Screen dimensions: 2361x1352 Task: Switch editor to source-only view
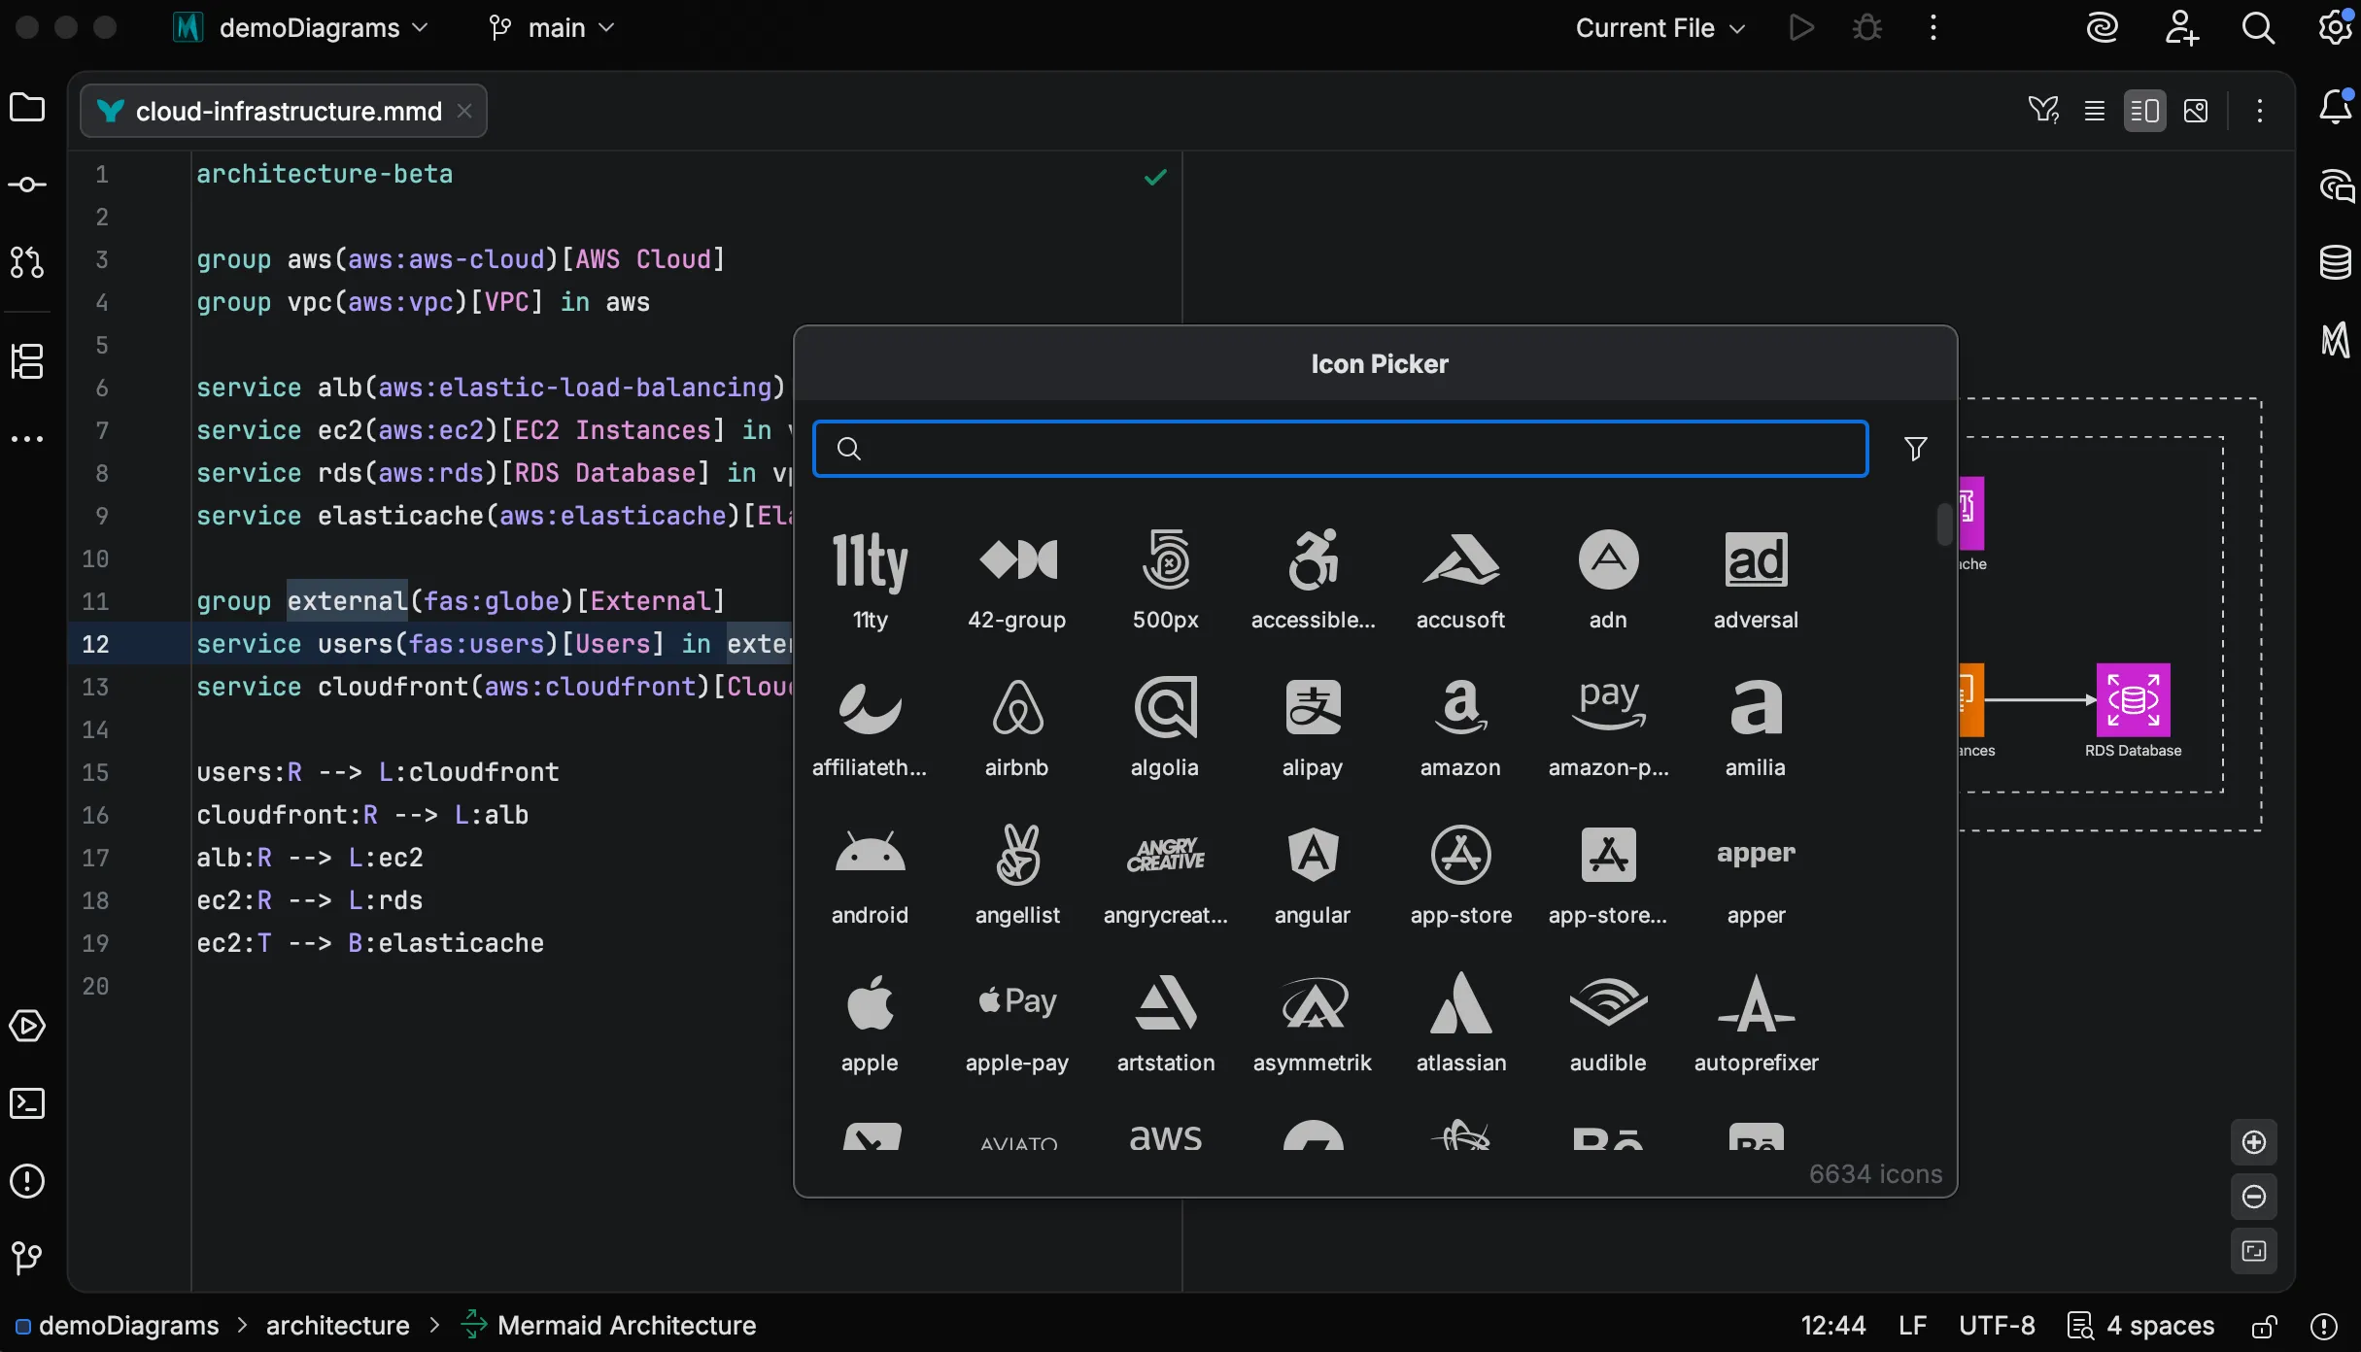pyautogui.click(x=2095, y=110)
